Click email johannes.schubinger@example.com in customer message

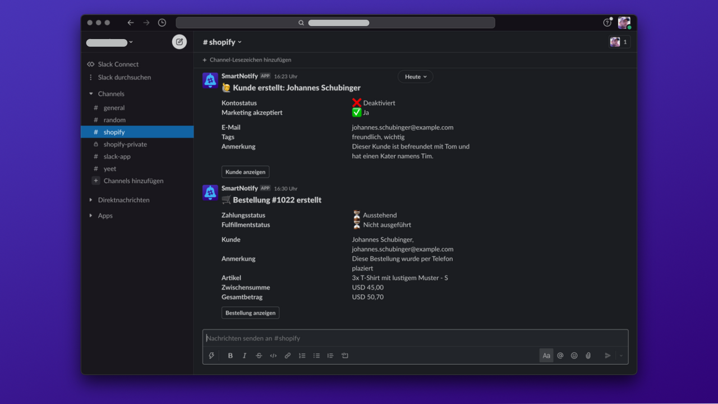403,127
